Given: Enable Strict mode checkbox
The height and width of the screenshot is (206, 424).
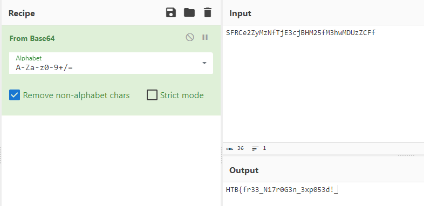Looking at the screenshot, I should coord(152,95).
